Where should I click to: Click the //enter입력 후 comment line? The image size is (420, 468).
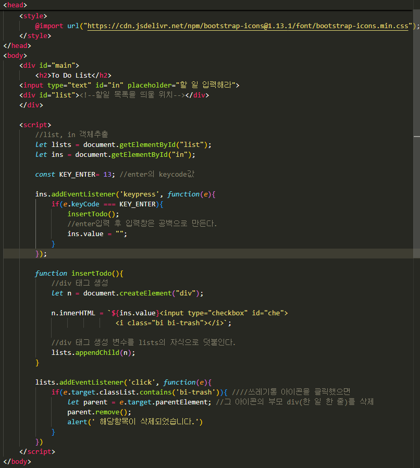pos(142,224)
